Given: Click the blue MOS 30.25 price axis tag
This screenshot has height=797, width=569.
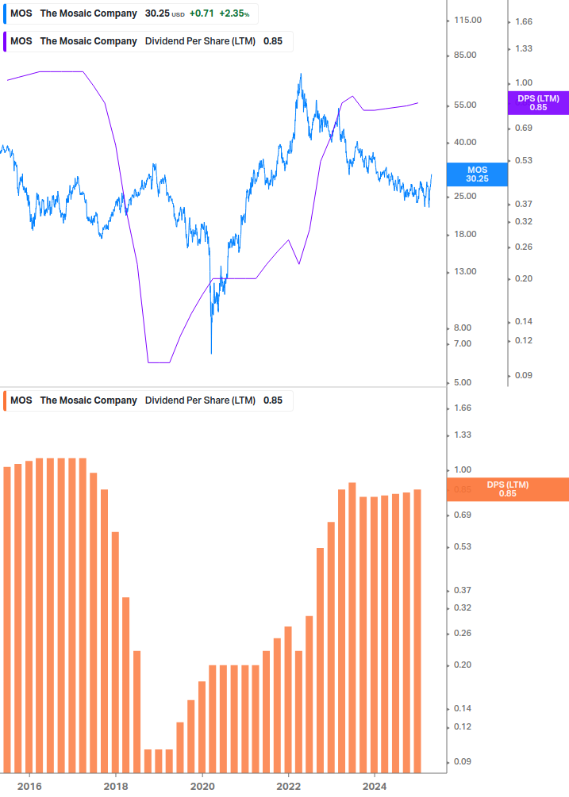Looking at the screenshot, I should pyautogui.click(x=477, y=174).
